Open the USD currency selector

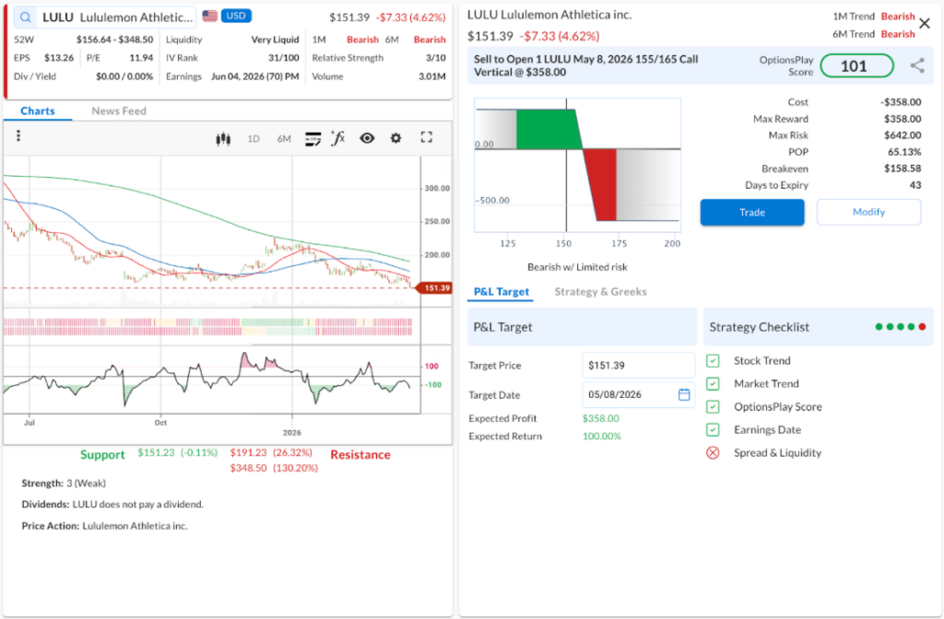235,17
